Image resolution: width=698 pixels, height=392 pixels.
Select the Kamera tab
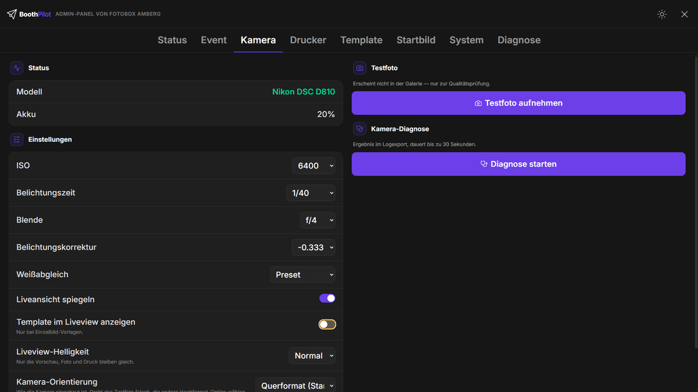coord(258,40)
